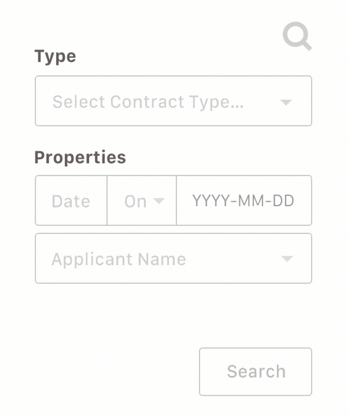This screenshot has width=347, height=417.
Task: Expand applicant name options via caret
Action: pos(287,258)
